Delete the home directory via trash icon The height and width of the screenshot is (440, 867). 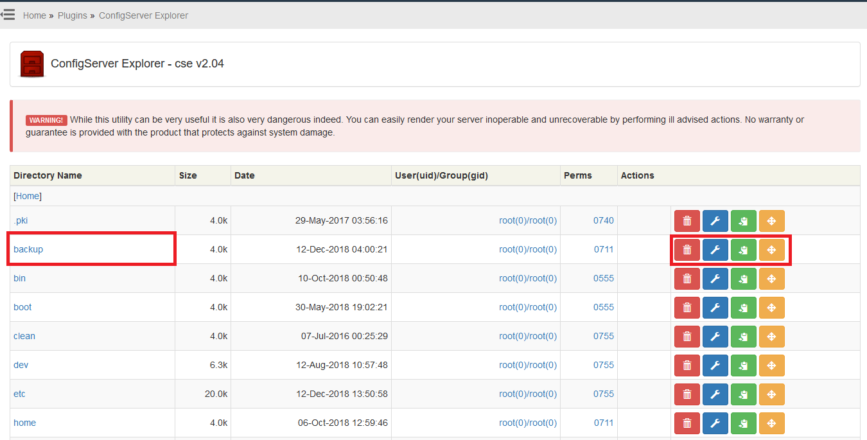687,423
